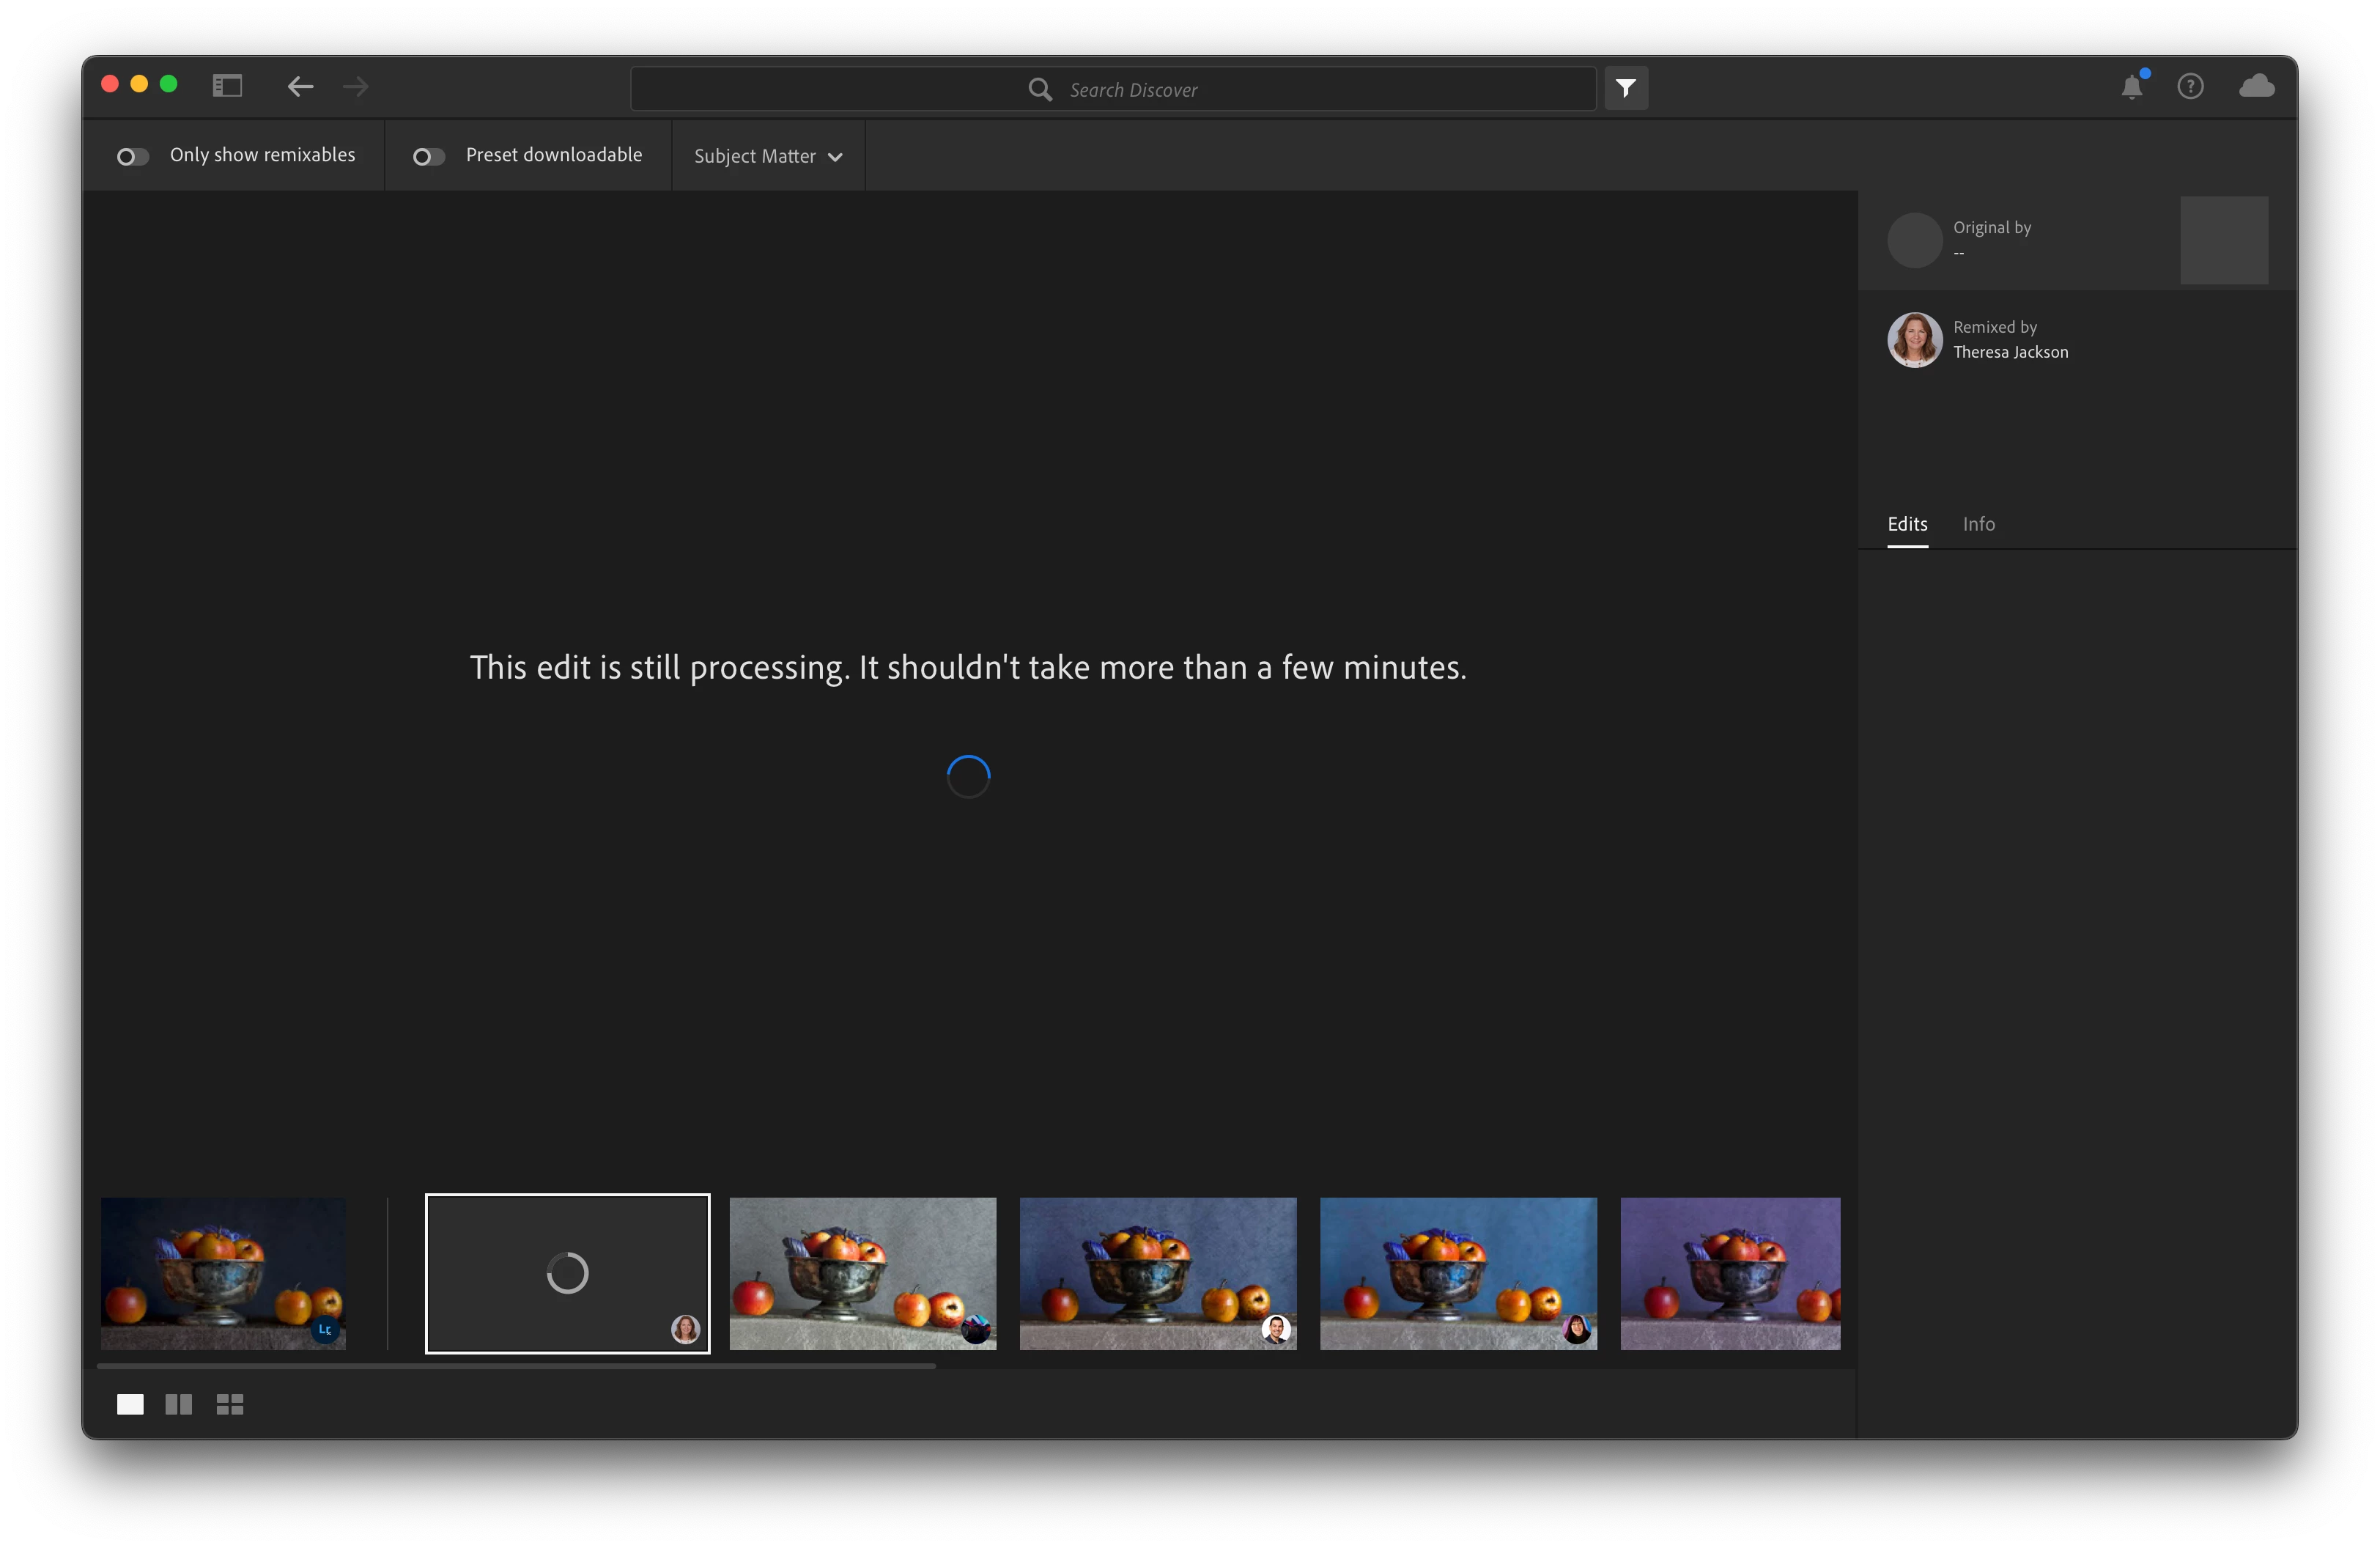Switch to the Info tab

click(1978, 524)
